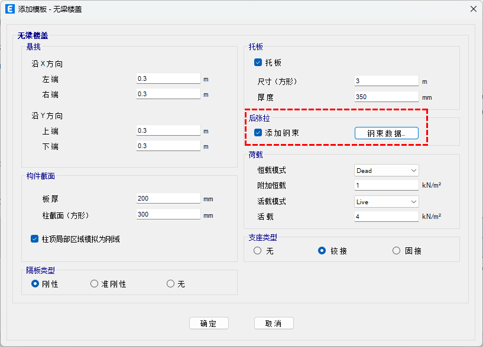The height and width of the screenshot is (347, 483).
Task: Open the 钢束数据 settings button
Action: pos(386,133)
